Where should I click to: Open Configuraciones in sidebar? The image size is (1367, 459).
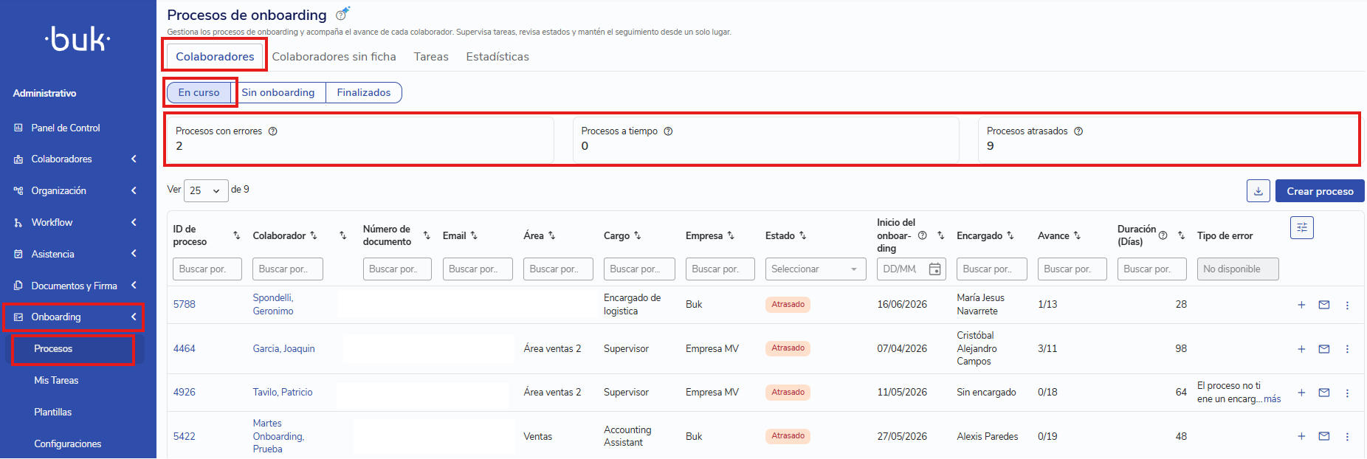pyautogui.click(x=68, y=444)
